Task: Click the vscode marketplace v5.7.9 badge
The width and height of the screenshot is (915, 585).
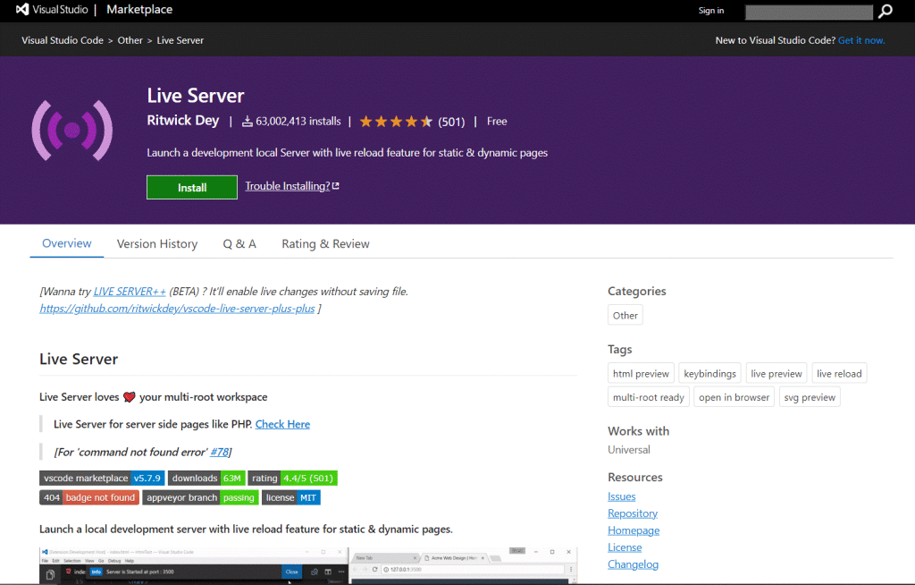Action: [x=102, y=478]
